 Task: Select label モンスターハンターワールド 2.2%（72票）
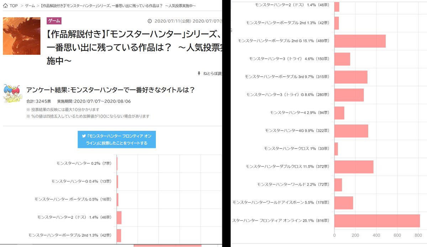coord(293,184)
